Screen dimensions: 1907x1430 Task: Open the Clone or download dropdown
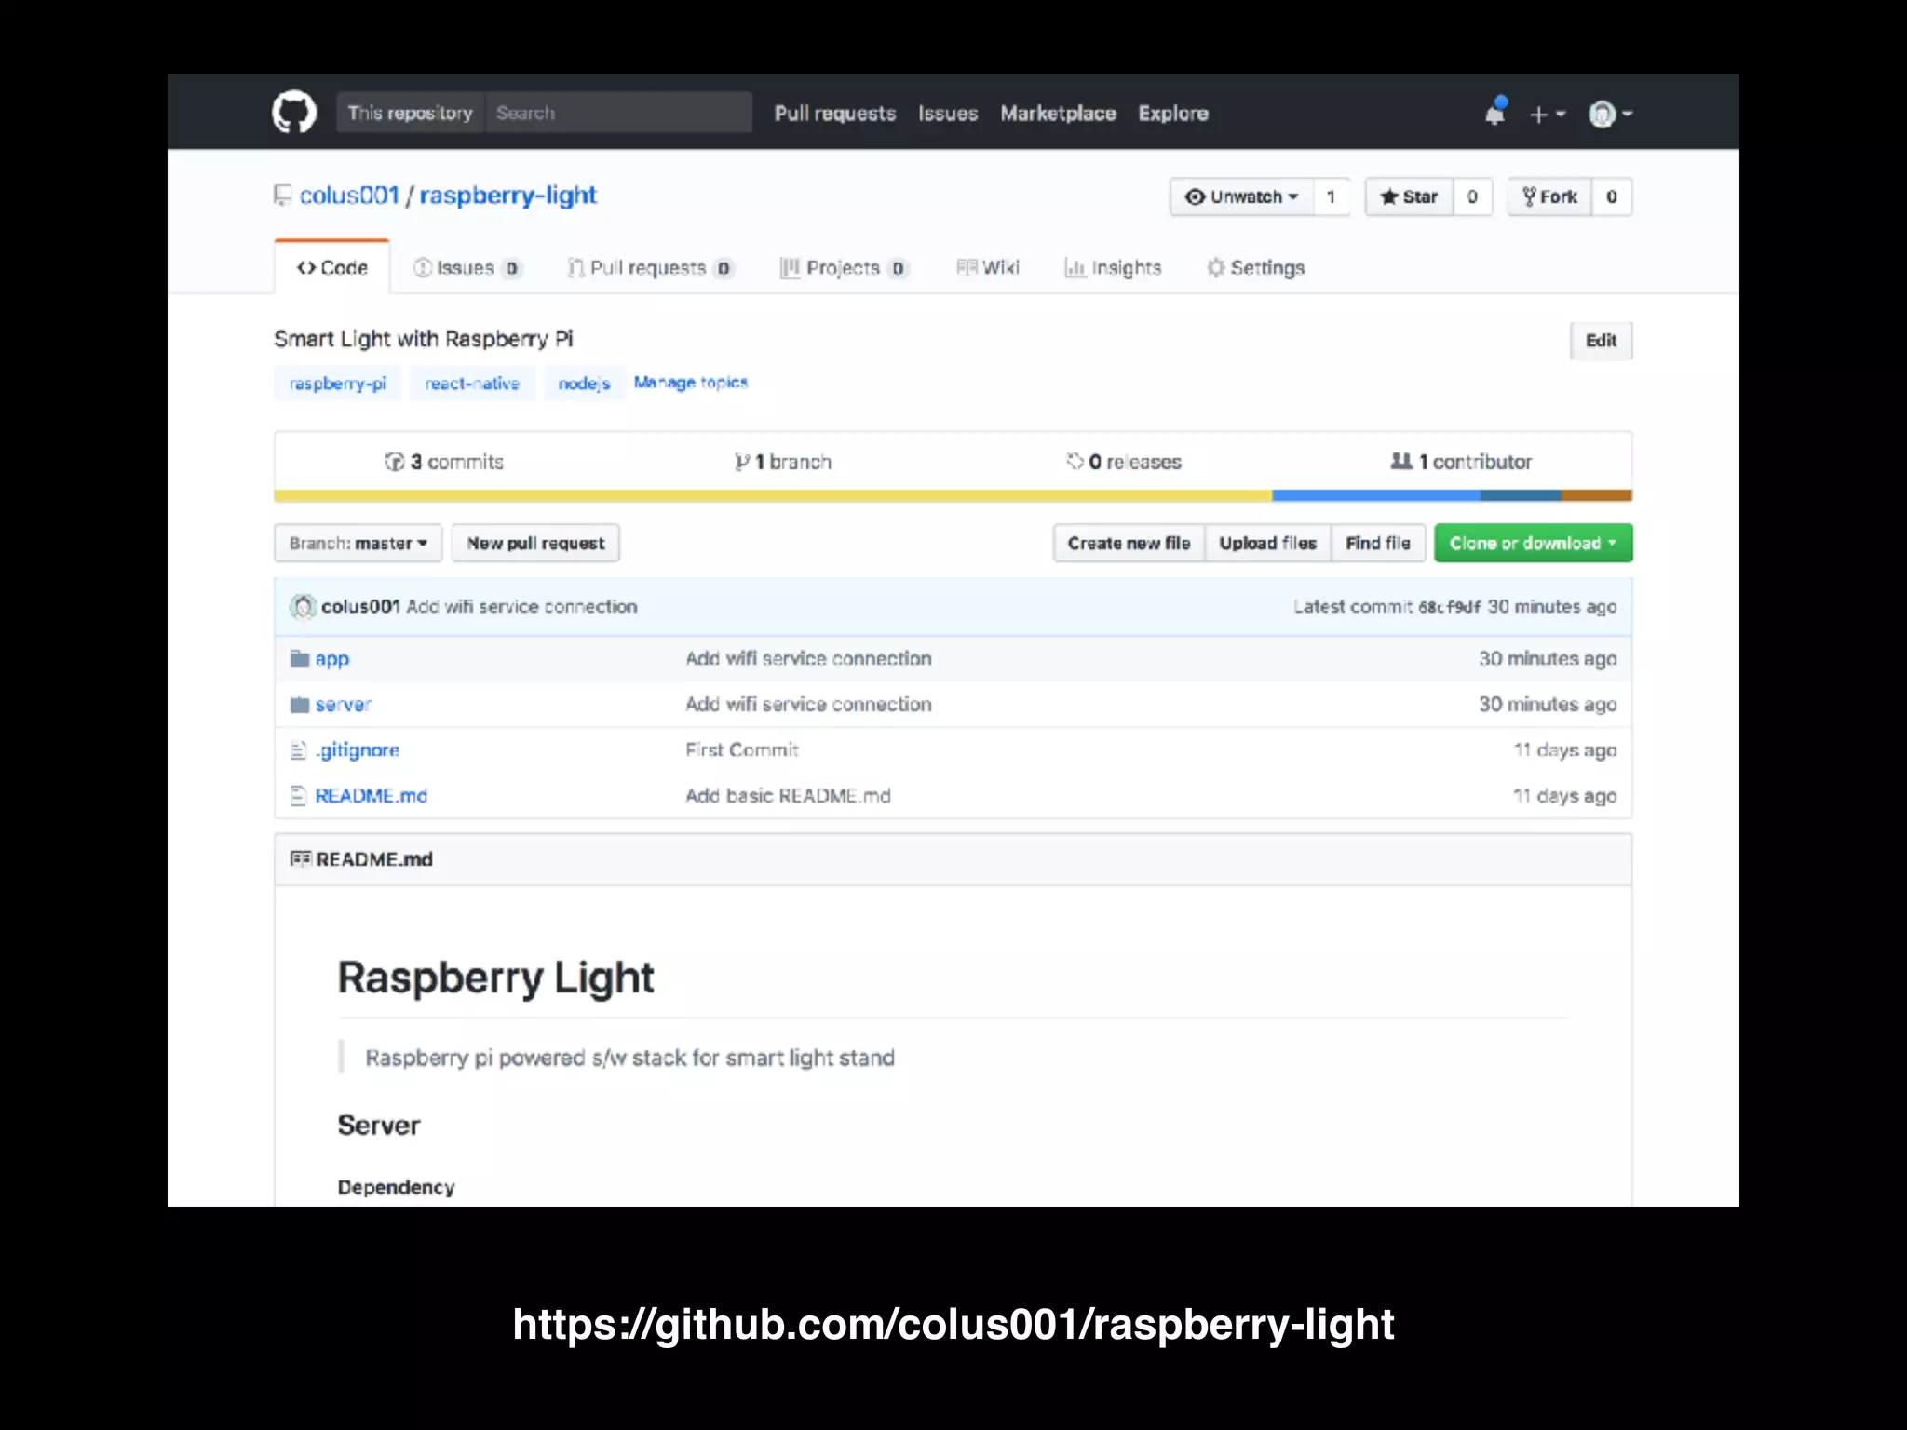(x=1533, y=543)
